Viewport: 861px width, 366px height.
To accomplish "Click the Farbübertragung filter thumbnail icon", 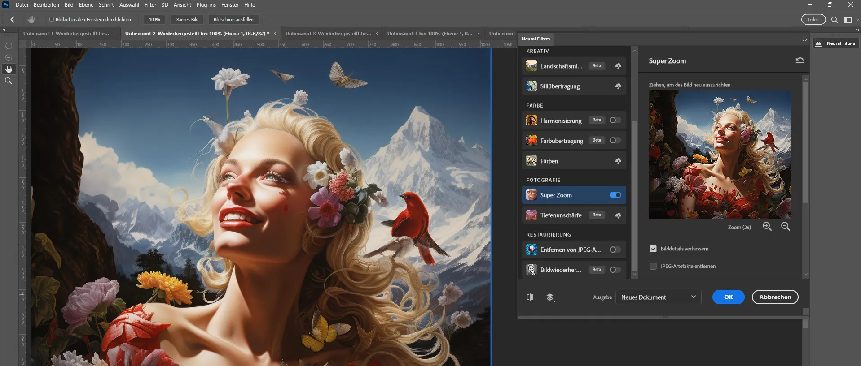I will tap(532, 141).
